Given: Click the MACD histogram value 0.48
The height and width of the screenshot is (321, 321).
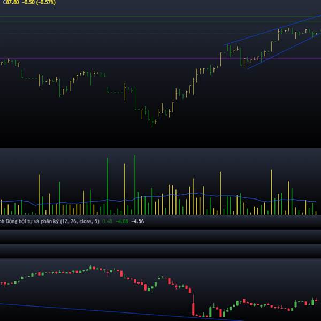Looking at the screenshot, I should [107, 221].
